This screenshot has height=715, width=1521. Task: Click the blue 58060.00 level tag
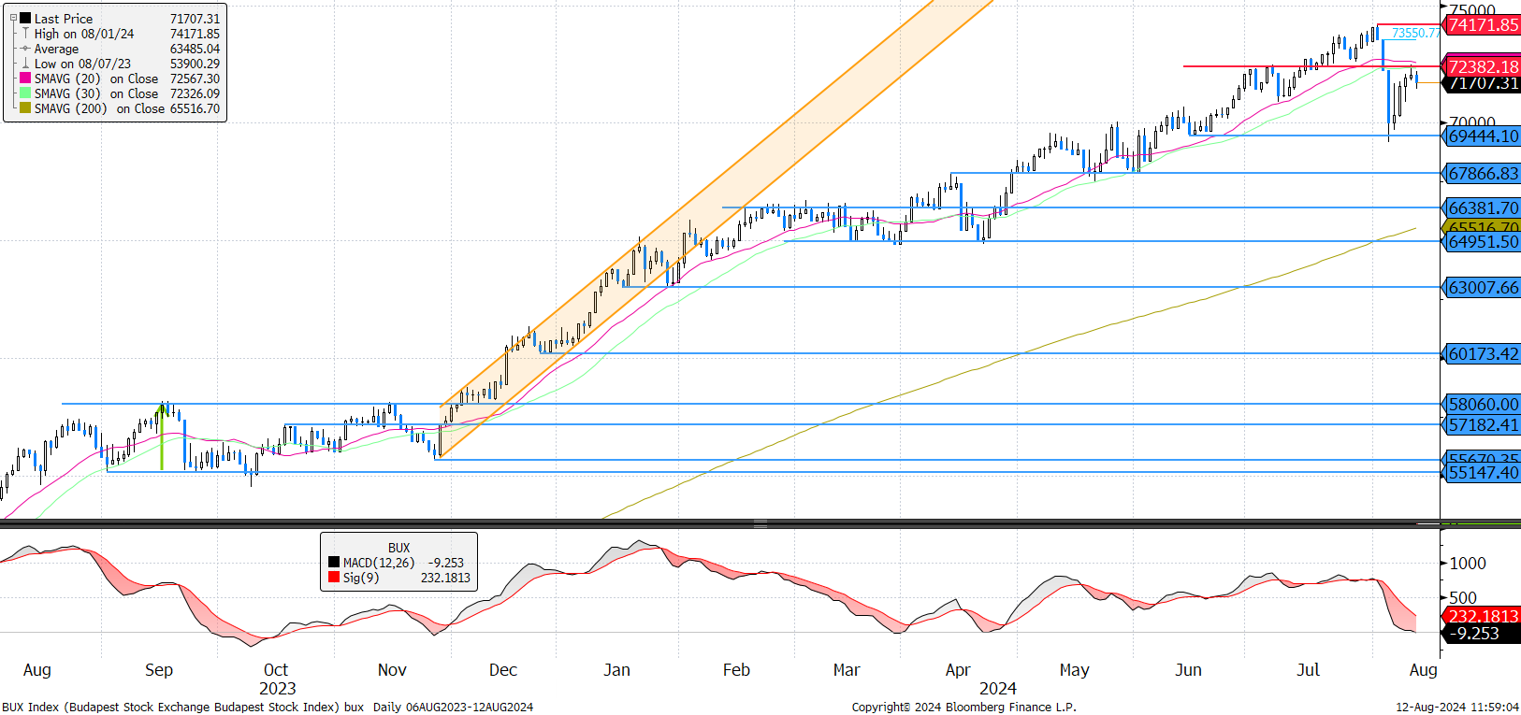tap(1483, 405)
